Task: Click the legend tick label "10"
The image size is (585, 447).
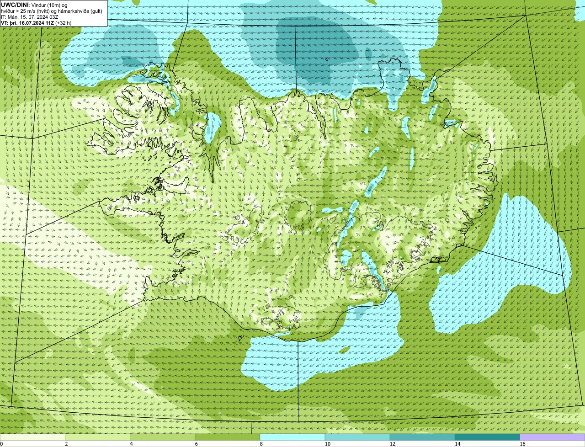Action: pos(327,444)
